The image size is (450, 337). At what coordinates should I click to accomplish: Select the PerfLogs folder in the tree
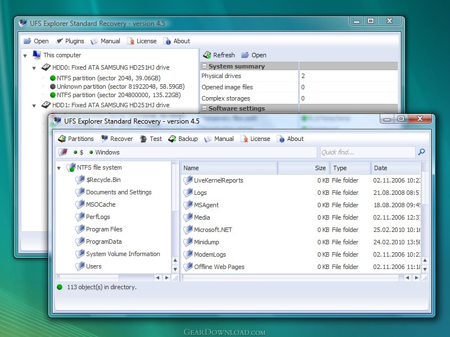click(x=92, y=217)
